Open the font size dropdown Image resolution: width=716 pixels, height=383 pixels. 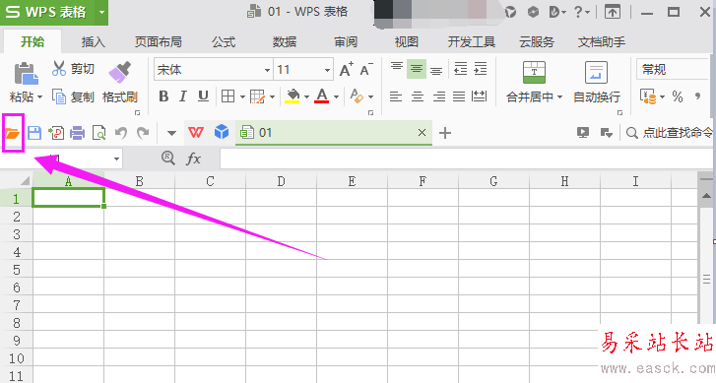click(327, 70)
